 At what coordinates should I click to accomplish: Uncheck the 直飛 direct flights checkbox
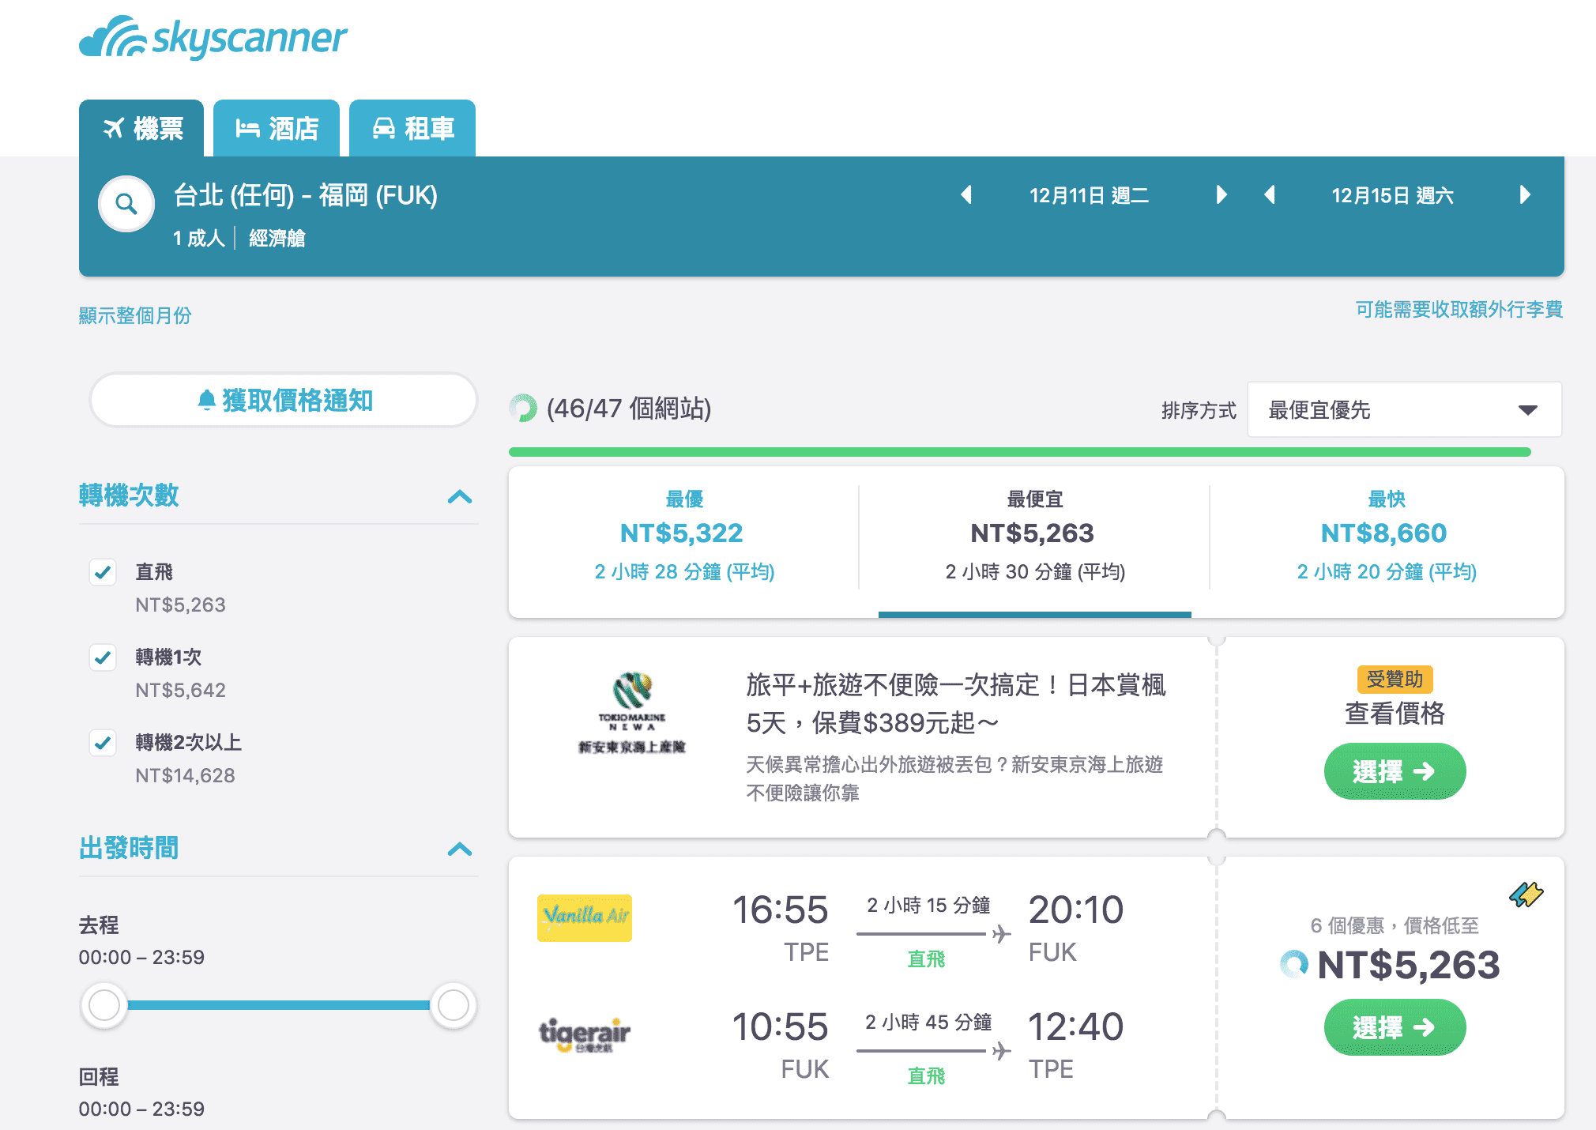coord(103,572)
